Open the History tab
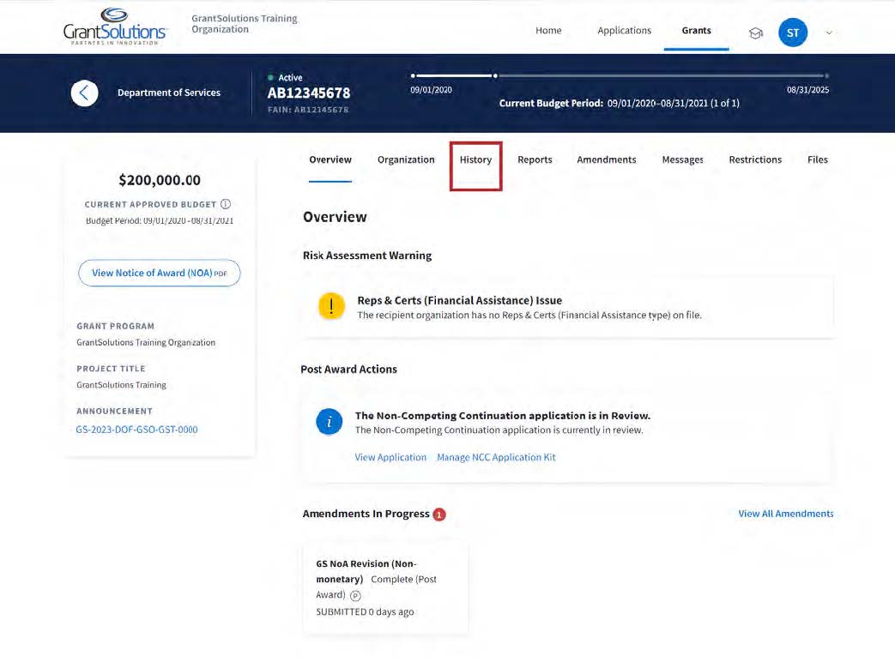The width and height of the screenshot is (895, 668). pos(475,160)
